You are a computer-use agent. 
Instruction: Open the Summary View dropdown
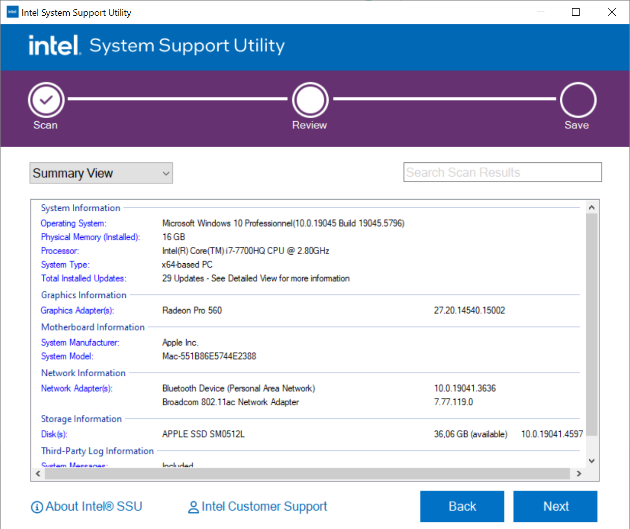[101, 173]
